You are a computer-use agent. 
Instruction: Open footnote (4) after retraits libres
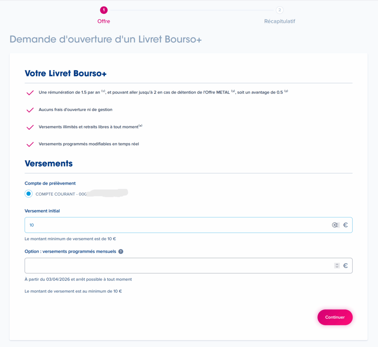140,126
